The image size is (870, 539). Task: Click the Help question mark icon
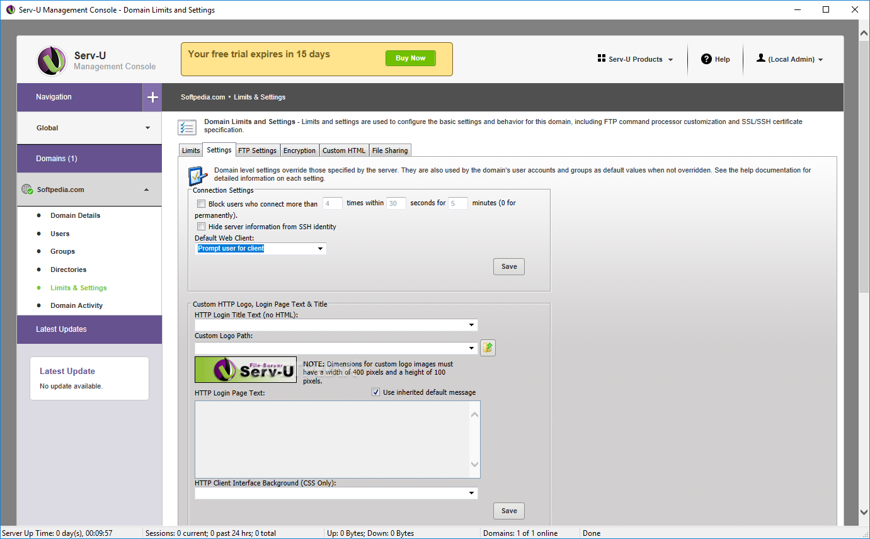pos(706,59)
